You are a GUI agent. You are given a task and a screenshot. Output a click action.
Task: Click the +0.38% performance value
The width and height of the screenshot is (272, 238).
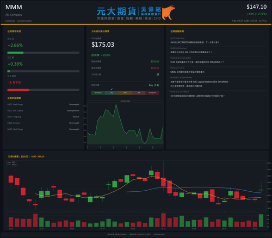click(x=15, y=64)
